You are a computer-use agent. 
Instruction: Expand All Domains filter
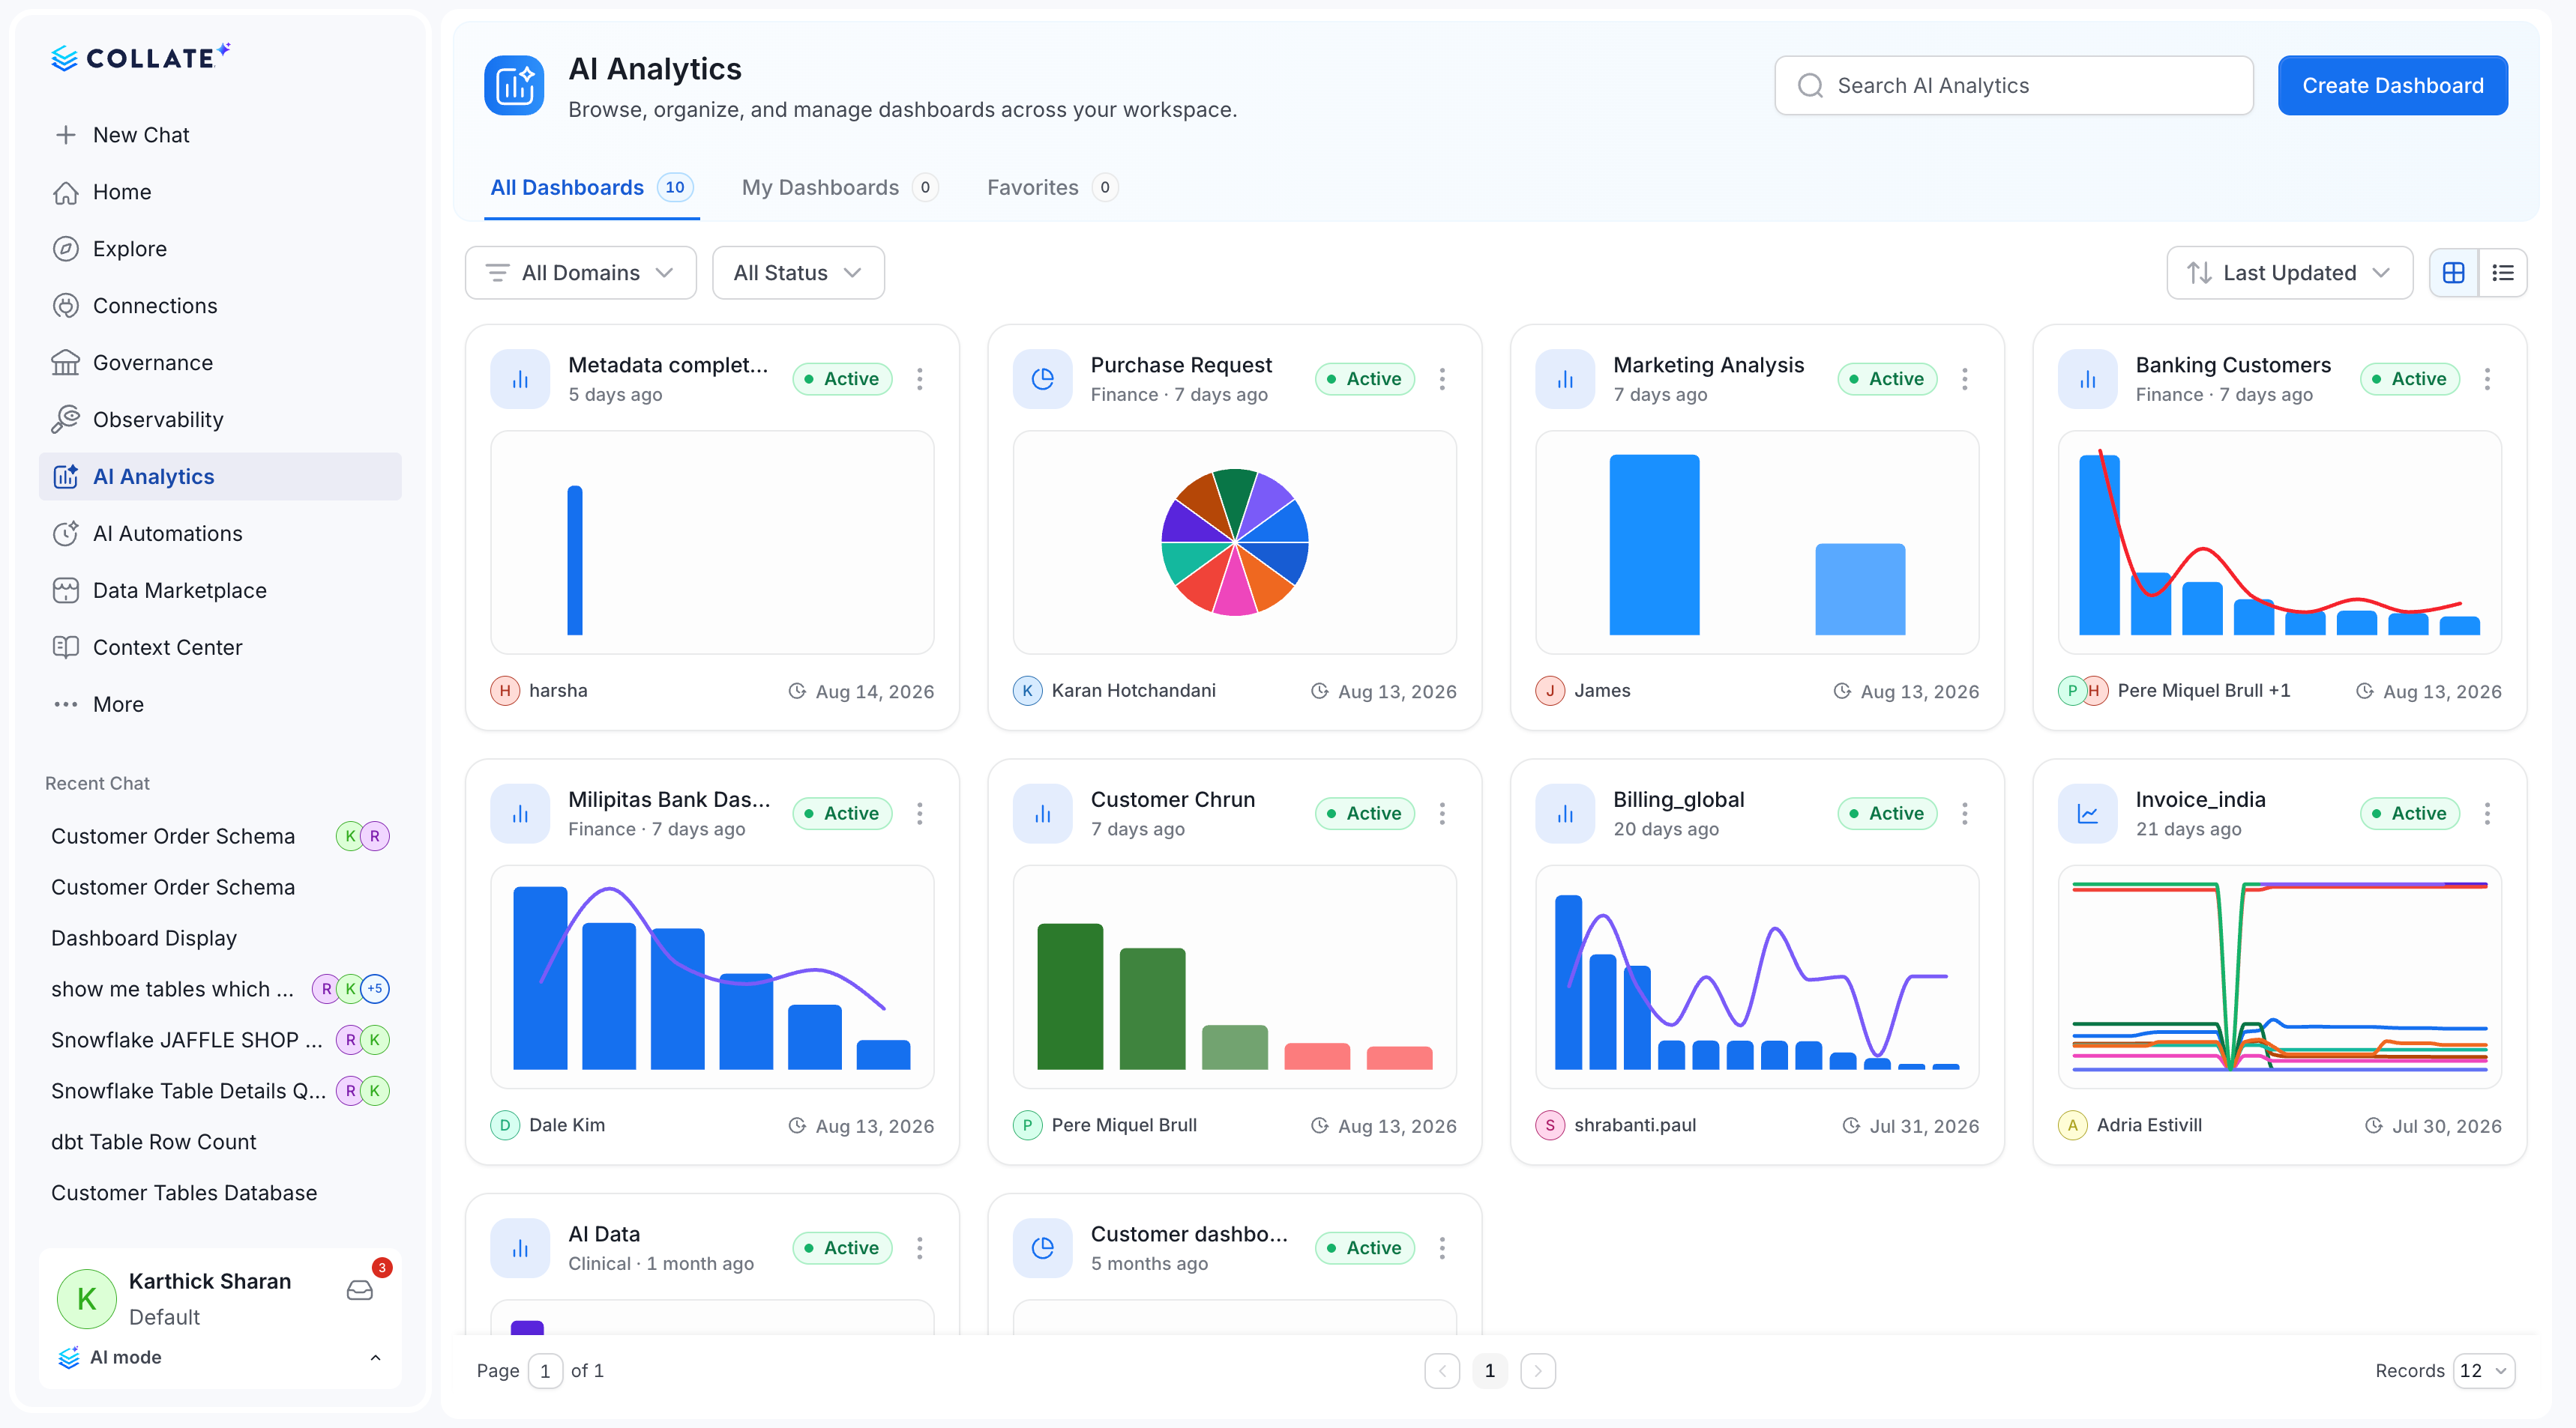(580, 273)
